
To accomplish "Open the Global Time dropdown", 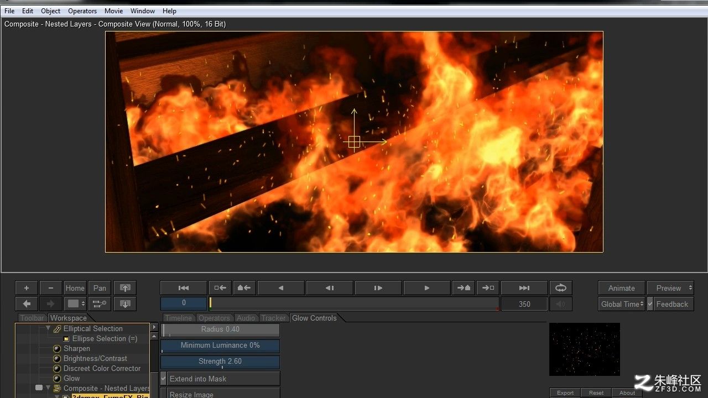I will (622, 304).
